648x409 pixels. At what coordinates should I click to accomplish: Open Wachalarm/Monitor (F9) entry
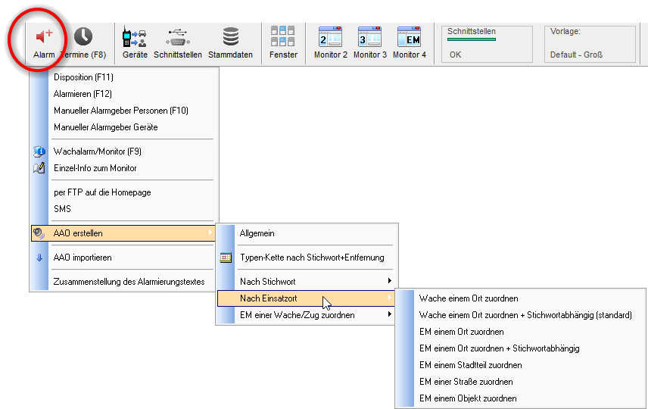[x=97, y=151]
